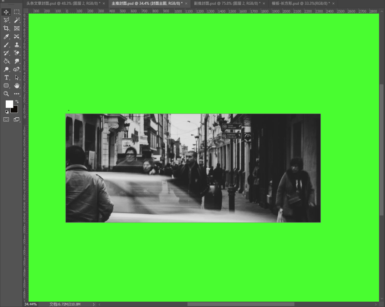Close the 主推封面.psd document tab
Viewport: 385px width, 307px height.
[x=186, y=4]
